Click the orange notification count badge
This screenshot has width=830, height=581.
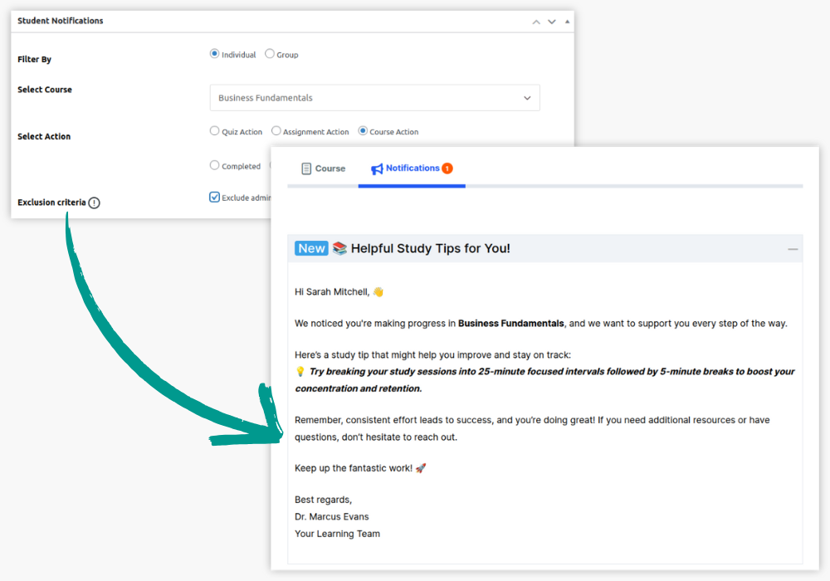coord(447,168)
